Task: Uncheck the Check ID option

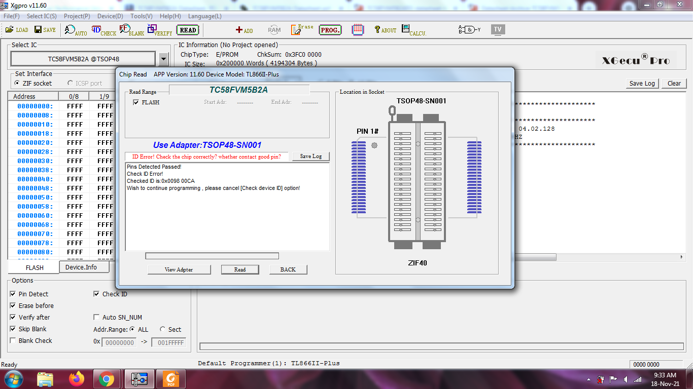Action: pyautogui.click(x=96, y=294)
